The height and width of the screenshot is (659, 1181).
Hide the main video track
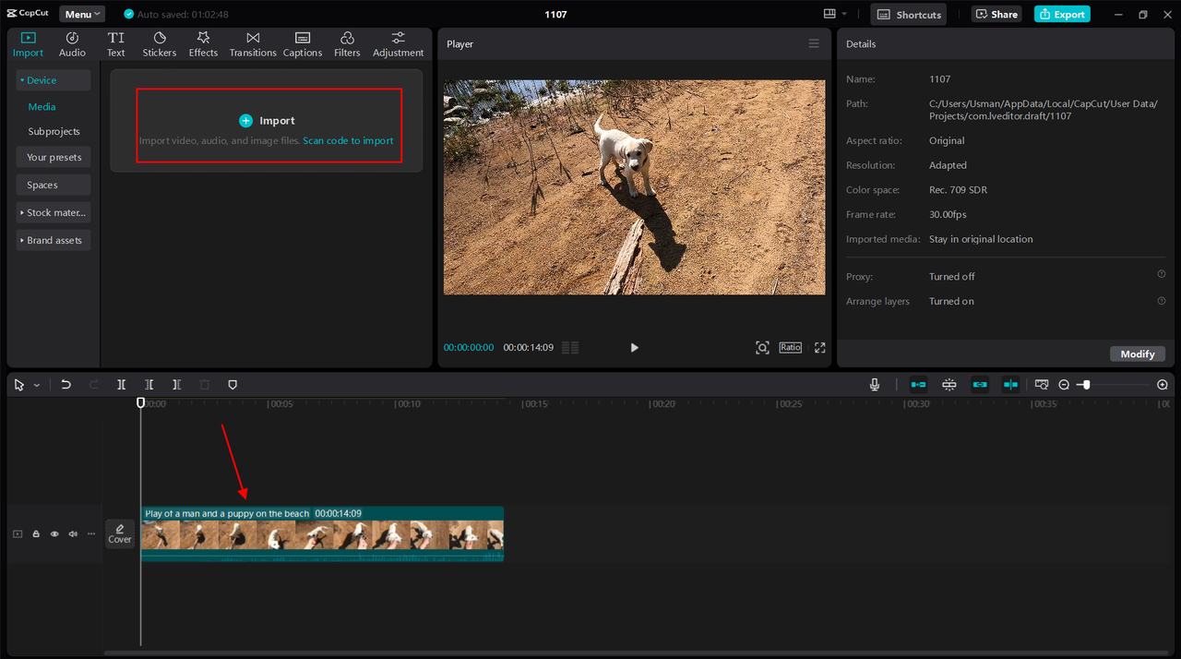click(54, 534)
